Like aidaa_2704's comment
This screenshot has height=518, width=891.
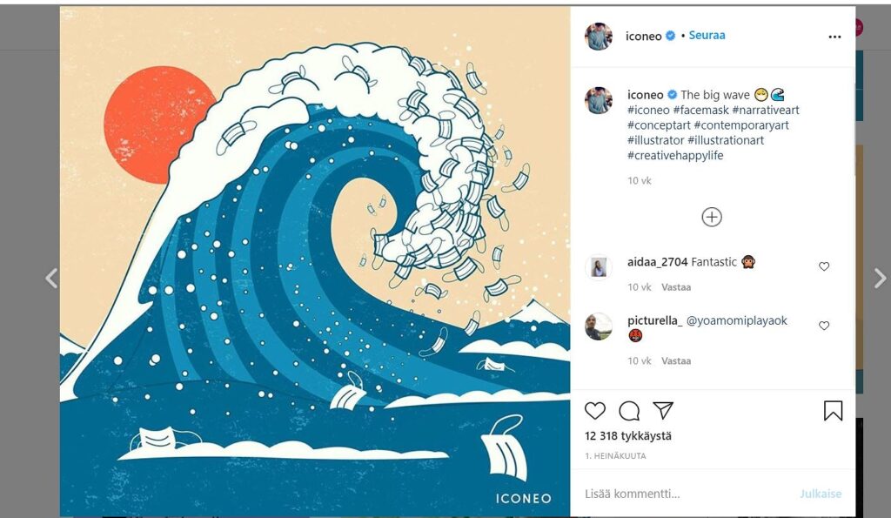(824, 266)
